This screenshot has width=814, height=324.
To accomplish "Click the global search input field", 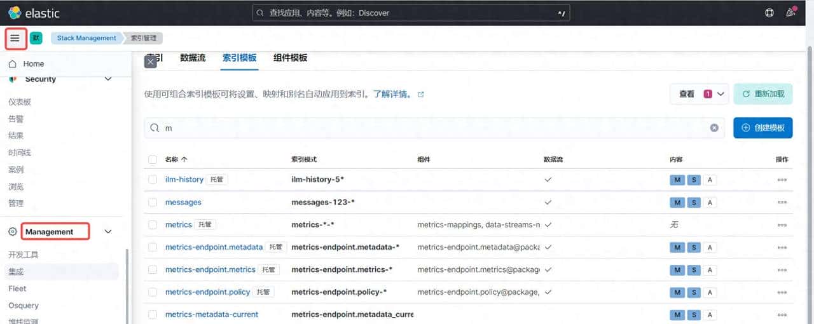I will (411, 13).
